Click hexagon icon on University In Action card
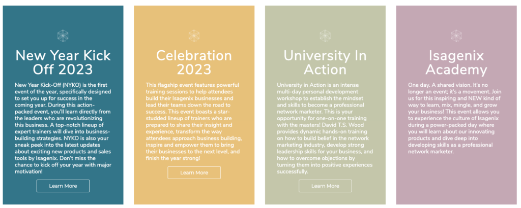Image resolution: width=521 pixels, height=208 pixels. pos(325,36)
